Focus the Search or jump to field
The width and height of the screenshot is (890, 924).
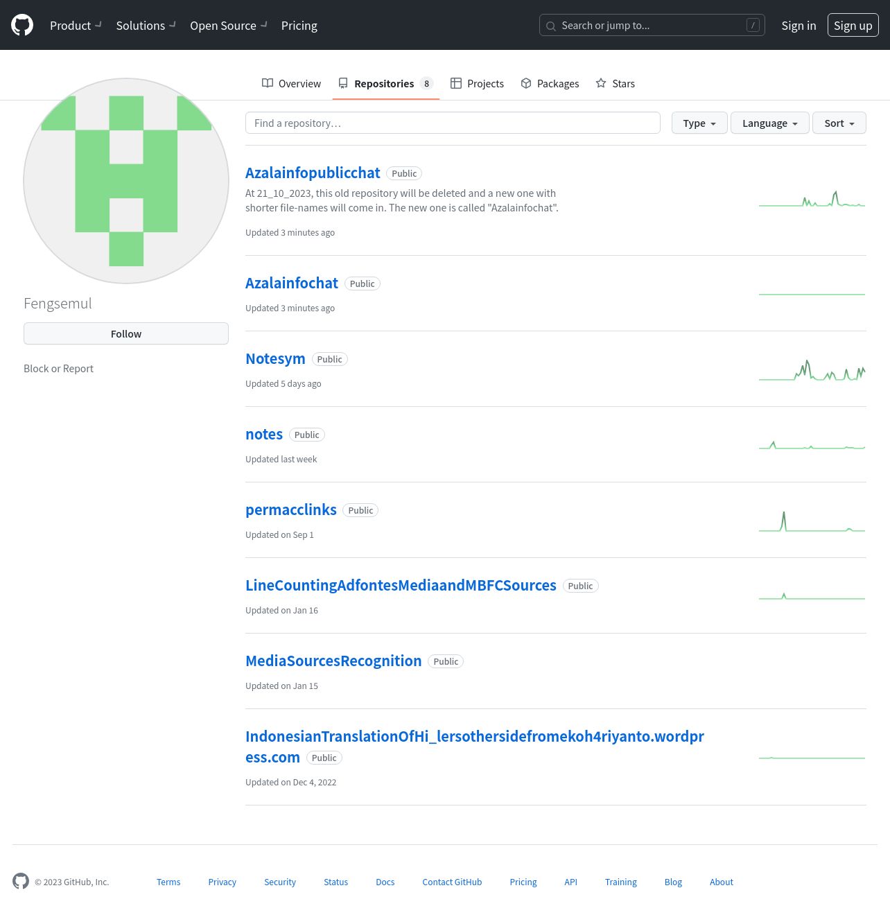point(652,25)
